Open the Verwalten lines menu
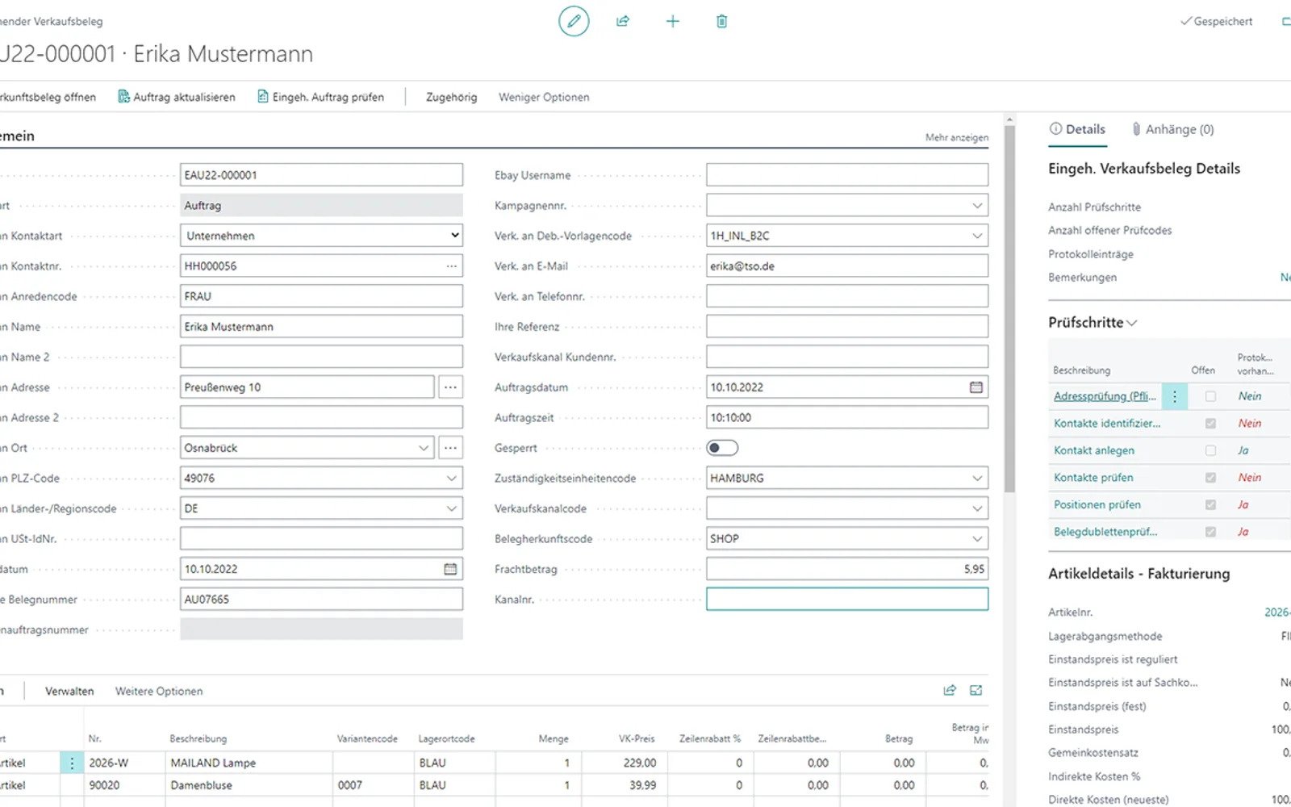The width and height of the screenshot is (1291, 807). point(69,691)
